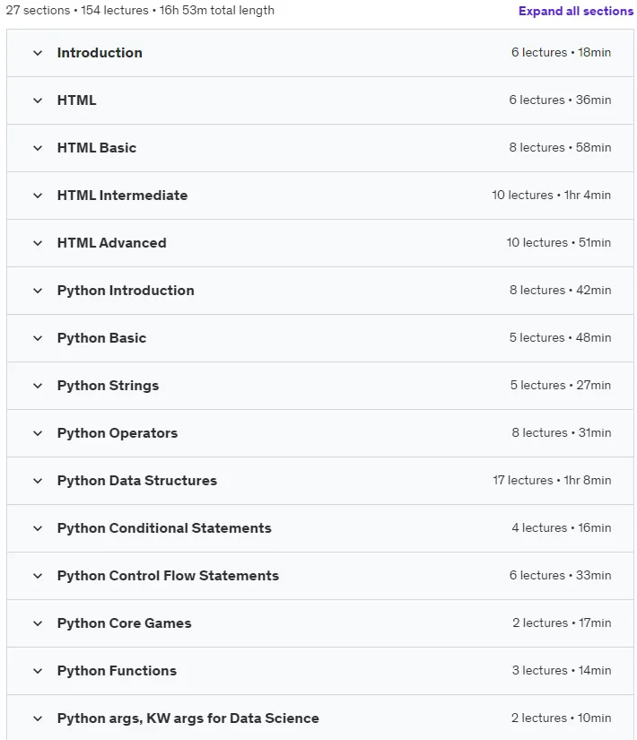Click '10 lectures • 1hr 4min' text
Image resolution: width=637 pixels, height=740 pixels.
coord(551,195)
